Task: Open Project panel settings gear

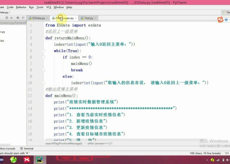Action: (x=18, y=18)
